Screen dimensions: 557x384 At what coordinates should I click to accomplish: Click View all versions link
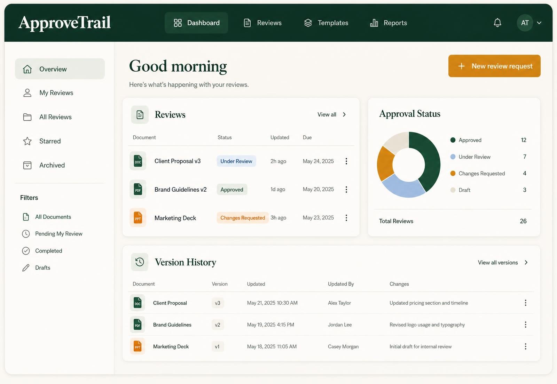503,263
